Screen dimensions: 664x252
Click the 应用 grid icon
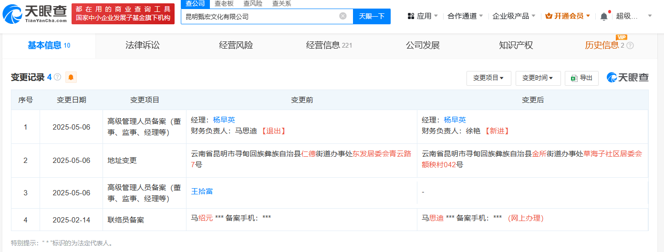click(x=411, y=16)
